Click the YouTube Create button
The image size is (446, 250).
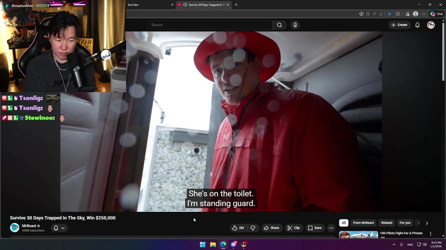(399, 25)
